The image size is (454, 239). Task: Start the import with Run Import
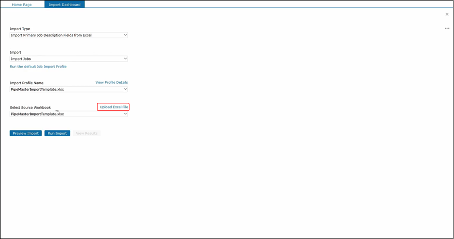[57, 133]
